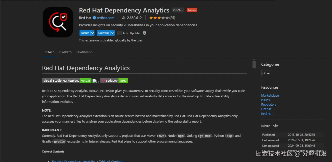The image size is (332, 162).
Task: Click the Visual Studio Marketplace v0.9.5 badge
Action: (x=66, y=81)
